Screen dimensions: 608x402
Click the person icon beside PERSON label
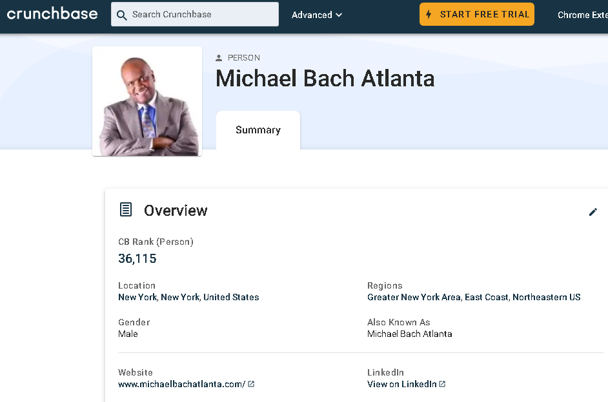tap(219, 57)
